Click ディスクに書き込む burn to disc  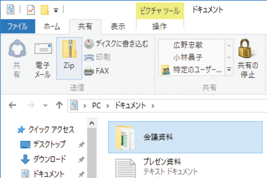click(x=116, y=44)
